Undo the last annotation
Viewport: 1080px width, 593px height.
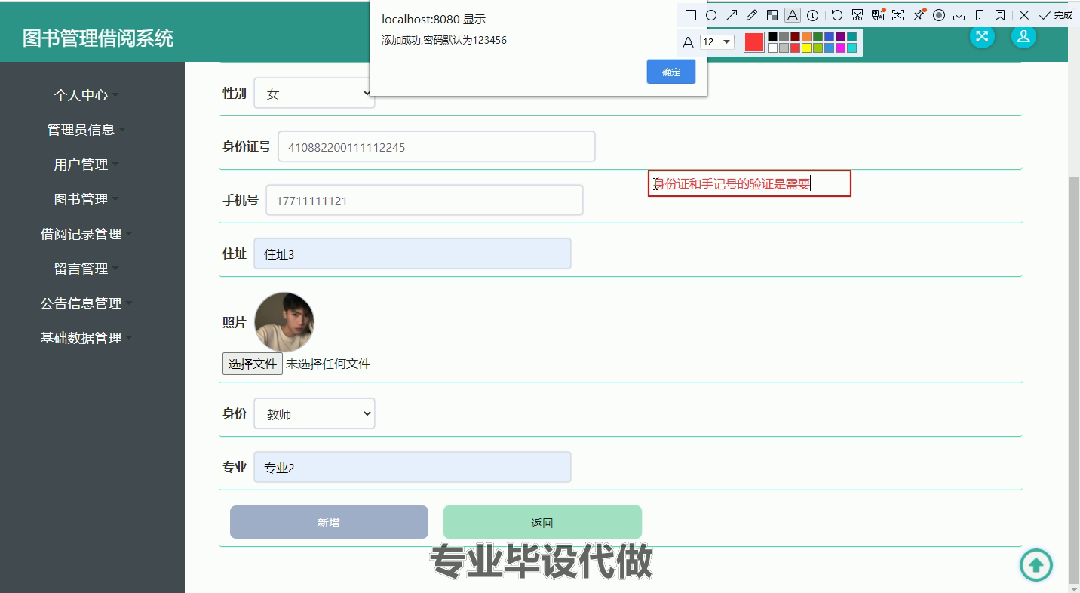837,15
